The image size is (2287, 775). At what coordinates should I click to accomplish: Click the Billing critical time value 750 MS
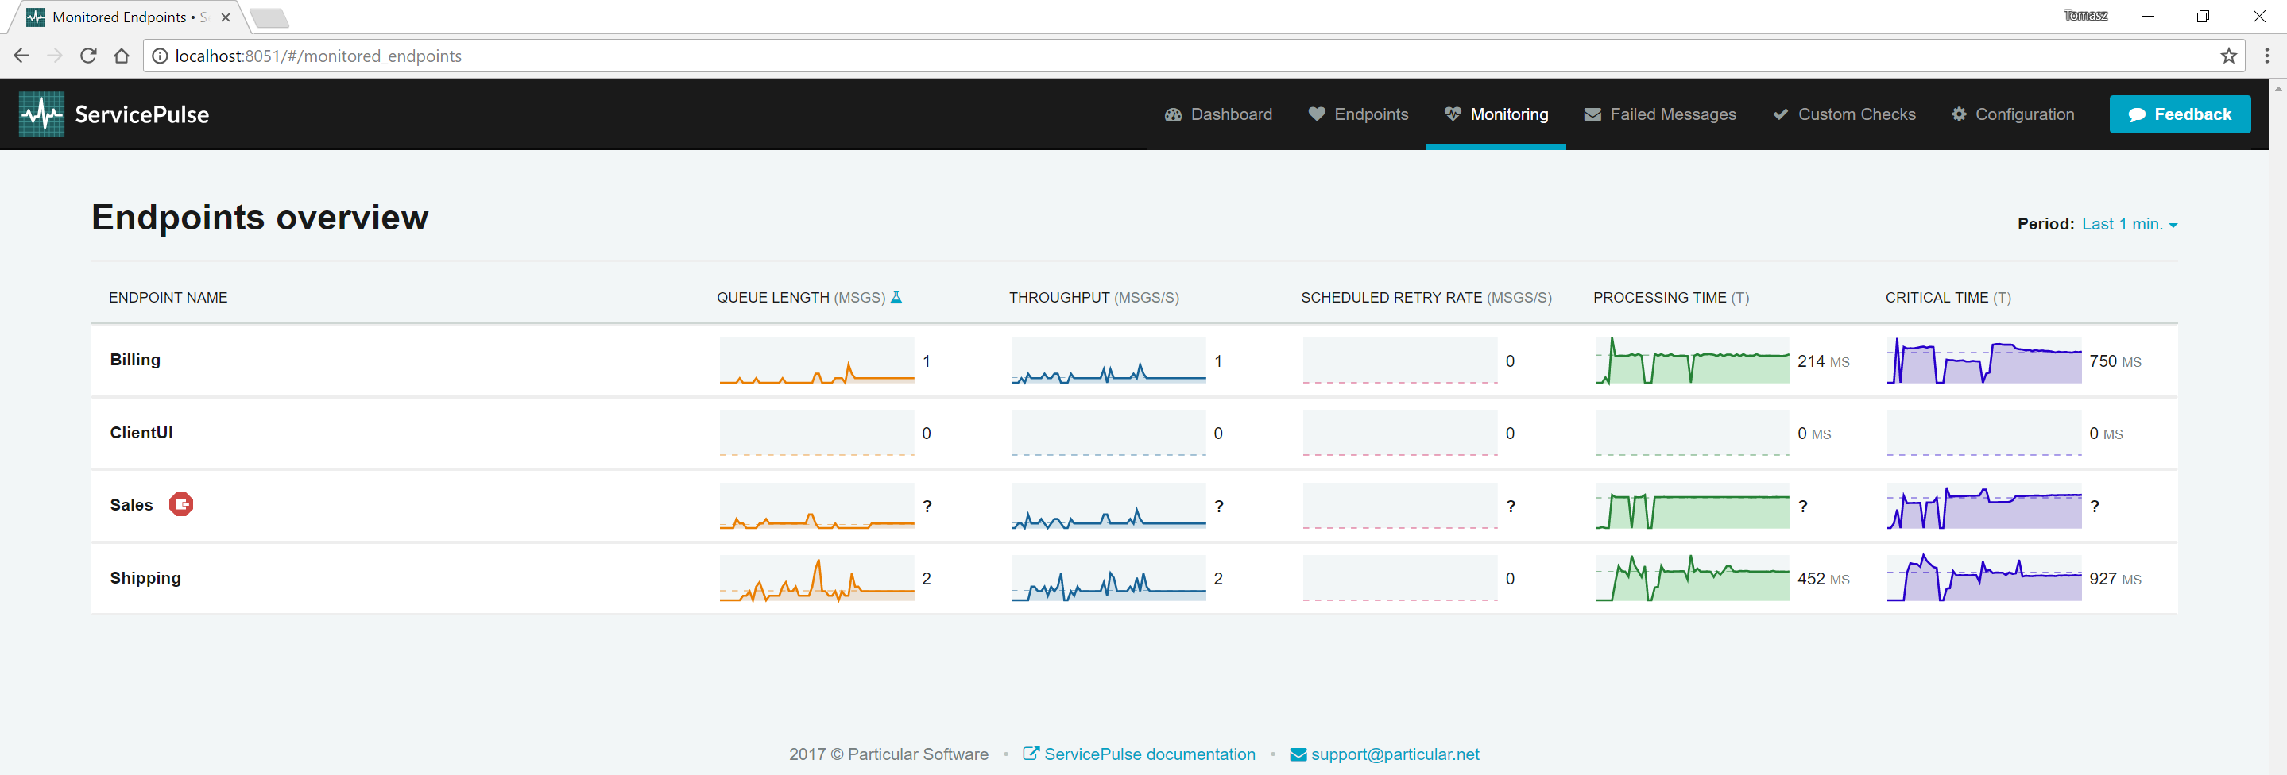2115,362
